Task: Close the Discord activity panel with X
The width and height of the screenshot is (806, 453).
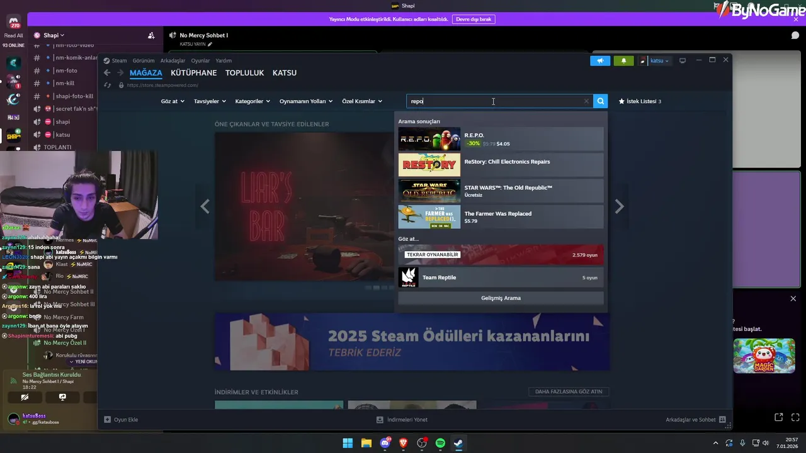Action: click(793, 298)
